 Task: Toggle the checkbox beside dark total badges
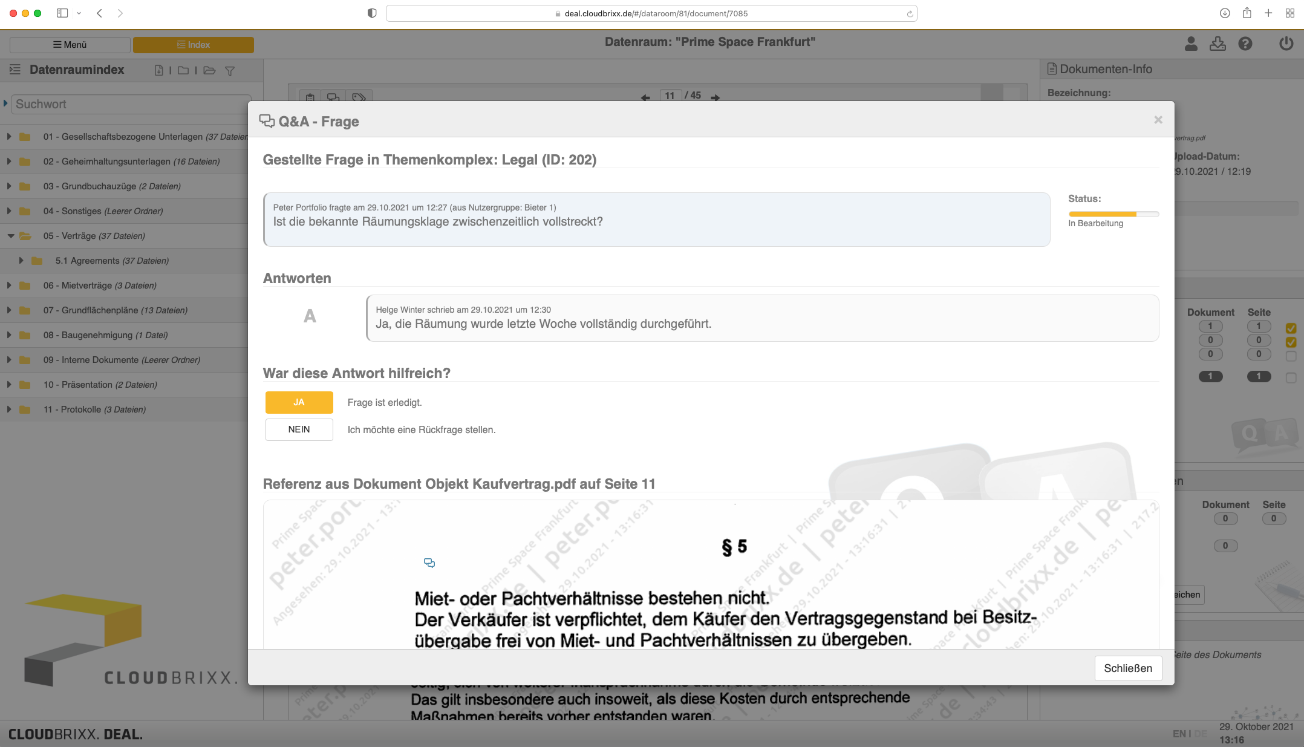(1291, 377)
